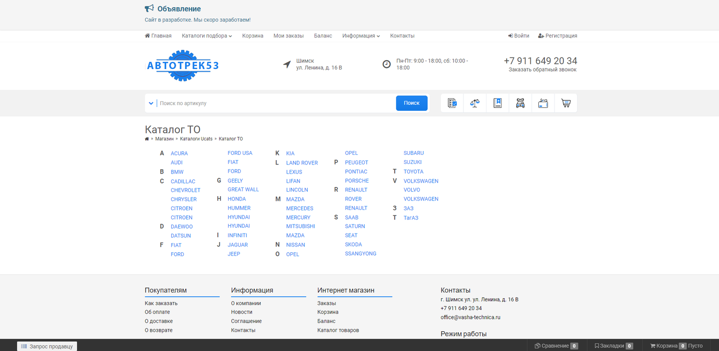Select the ACURA brand link
Image resolution: width=719 pixels, height=351 pixels.
point(179,153)
